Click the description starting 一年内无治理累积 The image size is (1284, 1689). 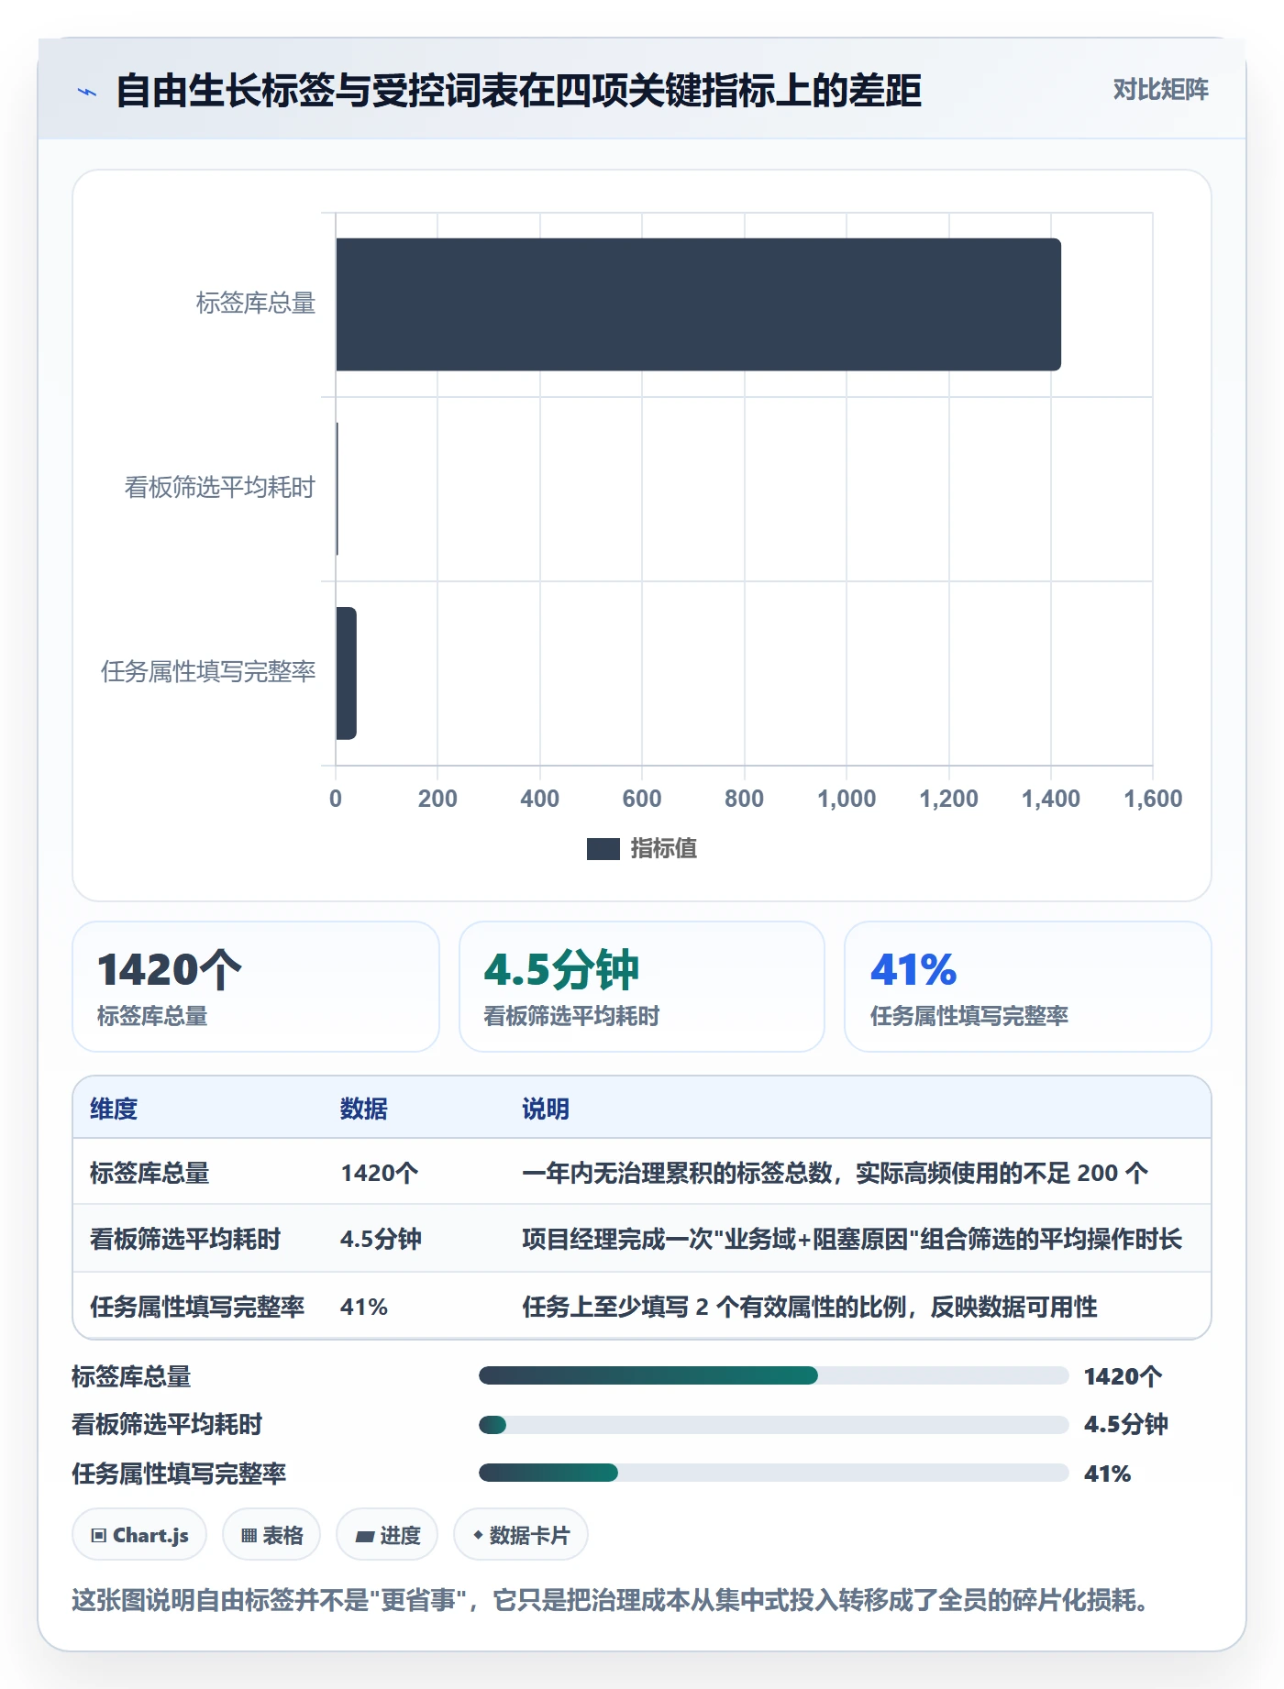835,1173
